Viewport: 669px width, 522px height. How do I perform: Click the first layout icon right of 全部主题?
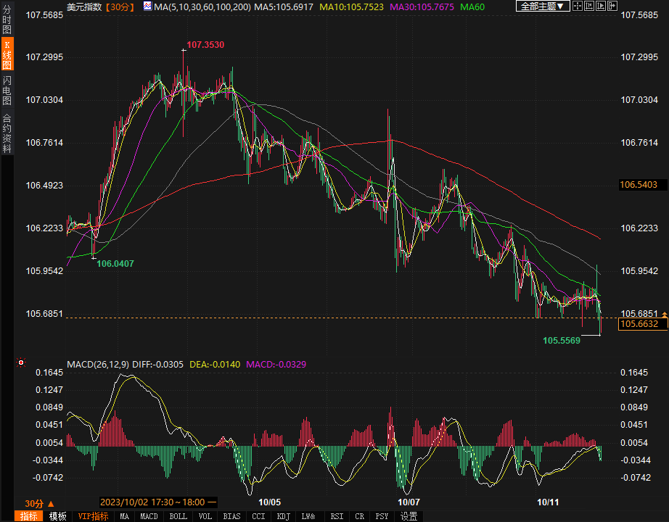click(577, 7)
